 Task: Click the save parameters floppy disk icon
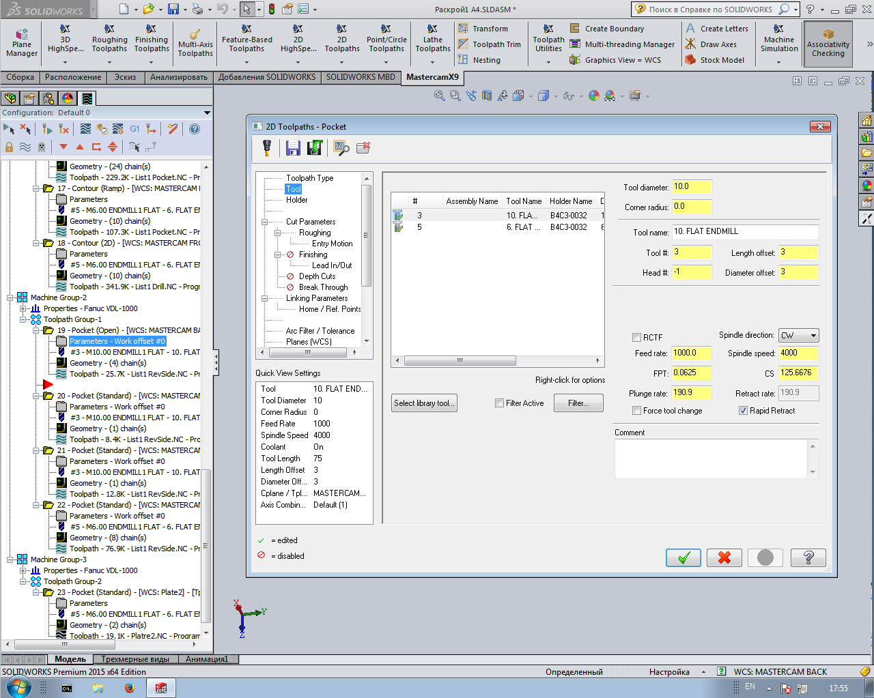pos(293,148)
